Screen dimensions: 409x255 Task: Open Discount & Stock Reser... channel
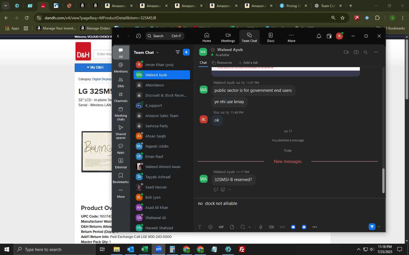pyautogui.click(x=162, y=95)
